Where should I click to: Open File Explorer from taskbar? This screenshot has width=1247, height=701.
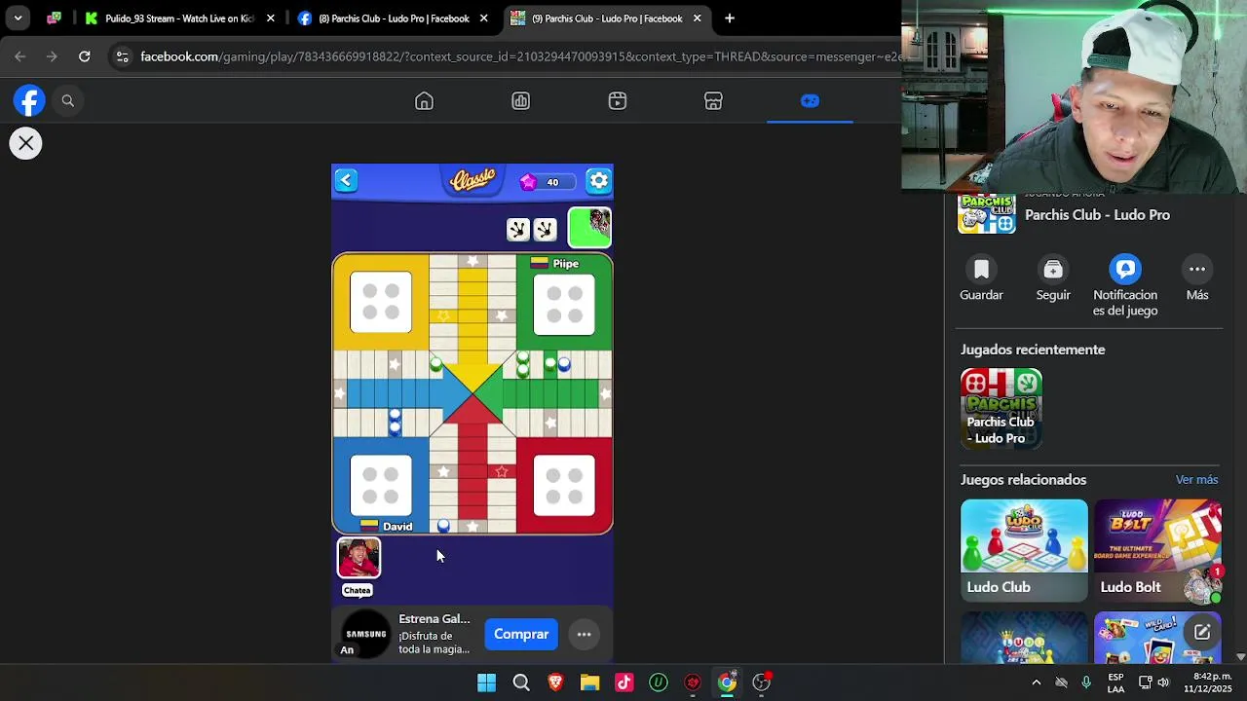pos(589,683)
